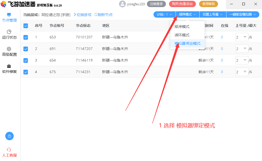Screen dimensions: 262x161
Task: Click the 切换游戏 link
Action: coord(84,15)
